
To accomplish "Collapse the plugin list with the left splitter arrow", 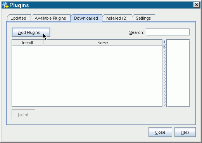I will click(164, 42).
